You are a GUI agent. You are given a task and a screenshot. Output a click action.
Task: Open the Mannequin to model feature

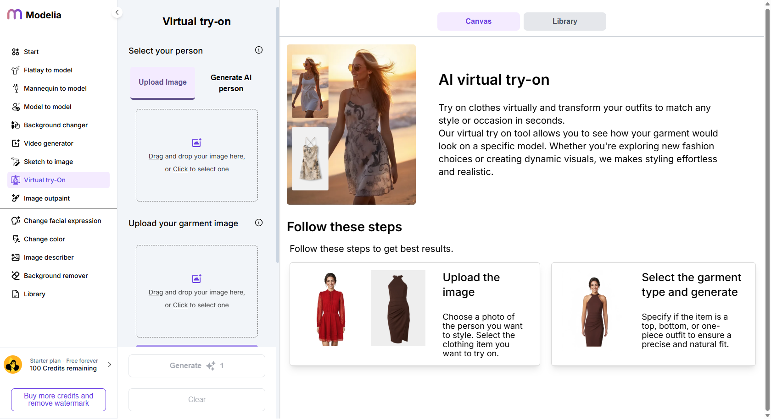(55, 88)
